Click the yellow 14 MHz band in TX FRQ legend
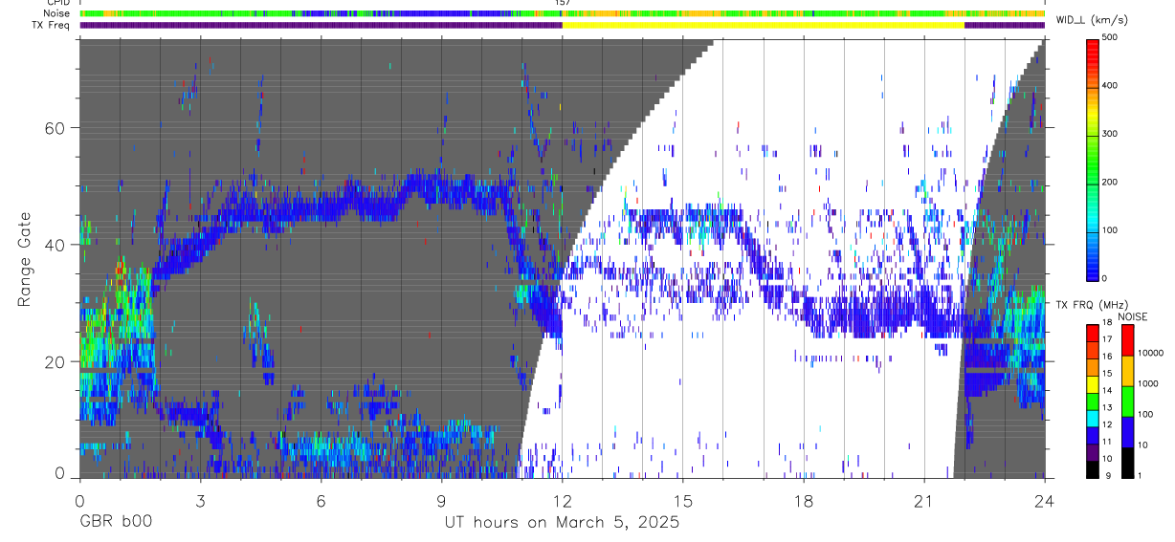The height and width of the screenshot is (542, 1175). coord(1093,383)
